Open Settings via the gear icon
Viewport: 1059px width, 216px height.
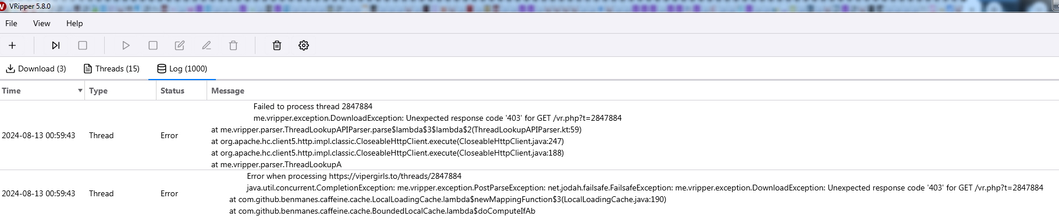click(304, 45)
